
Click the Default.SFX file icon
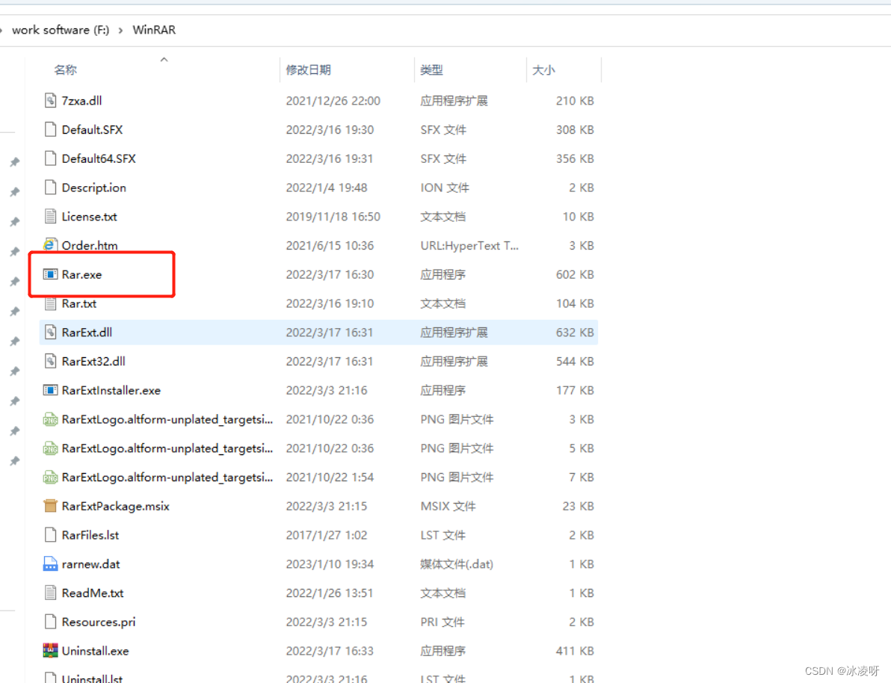point(51,129)
